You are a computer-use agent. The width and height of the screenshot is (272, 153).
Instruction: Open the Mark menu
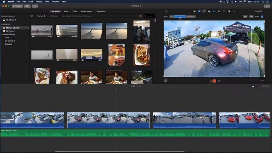tap(31, 2)
